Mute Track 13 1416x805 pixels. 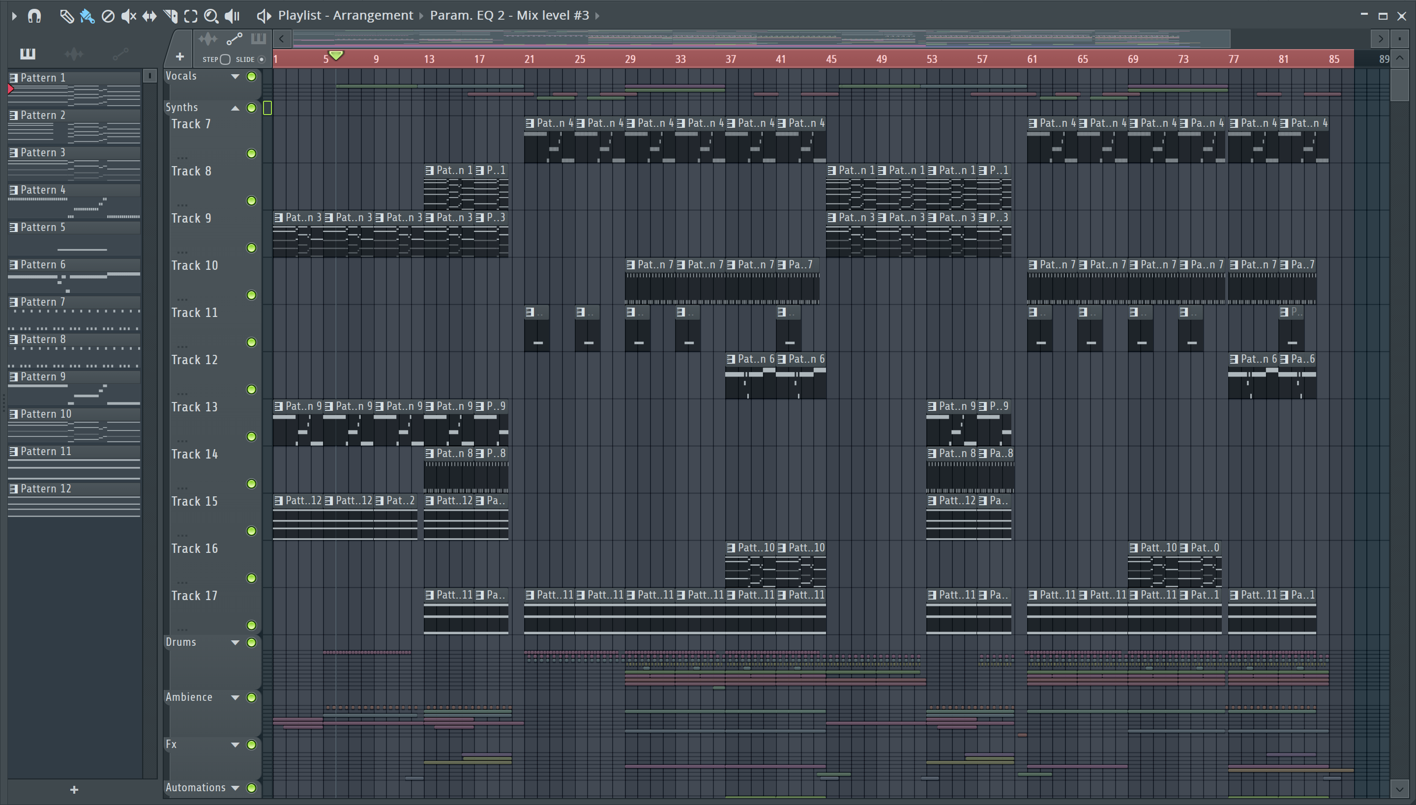pyautogui.click(x=252, y=437)
